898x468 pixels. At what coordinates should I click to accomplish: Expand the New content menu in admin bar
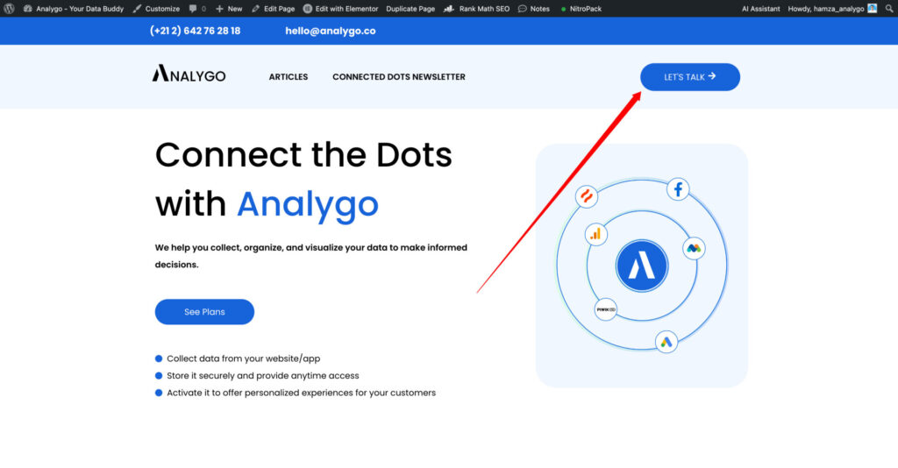coord(229,9)
